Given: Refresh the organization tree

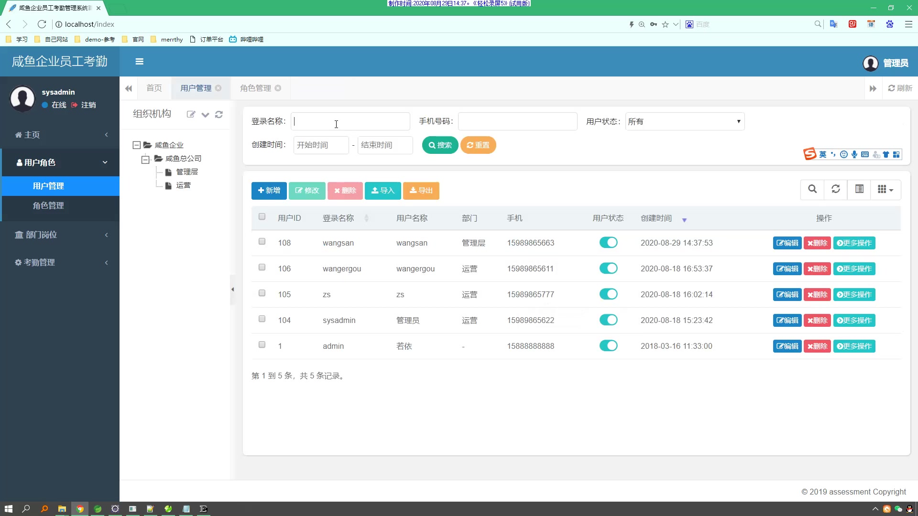Looking at the screenshot, I should (x=219, y=114).
